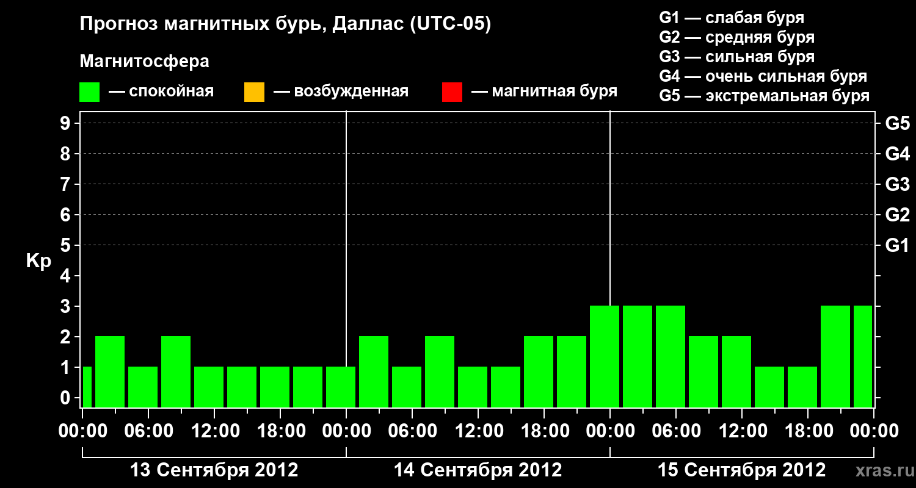Click the last Kp 3 bar at chart's end
Screen dimensions: 916x488
(863, 356)
